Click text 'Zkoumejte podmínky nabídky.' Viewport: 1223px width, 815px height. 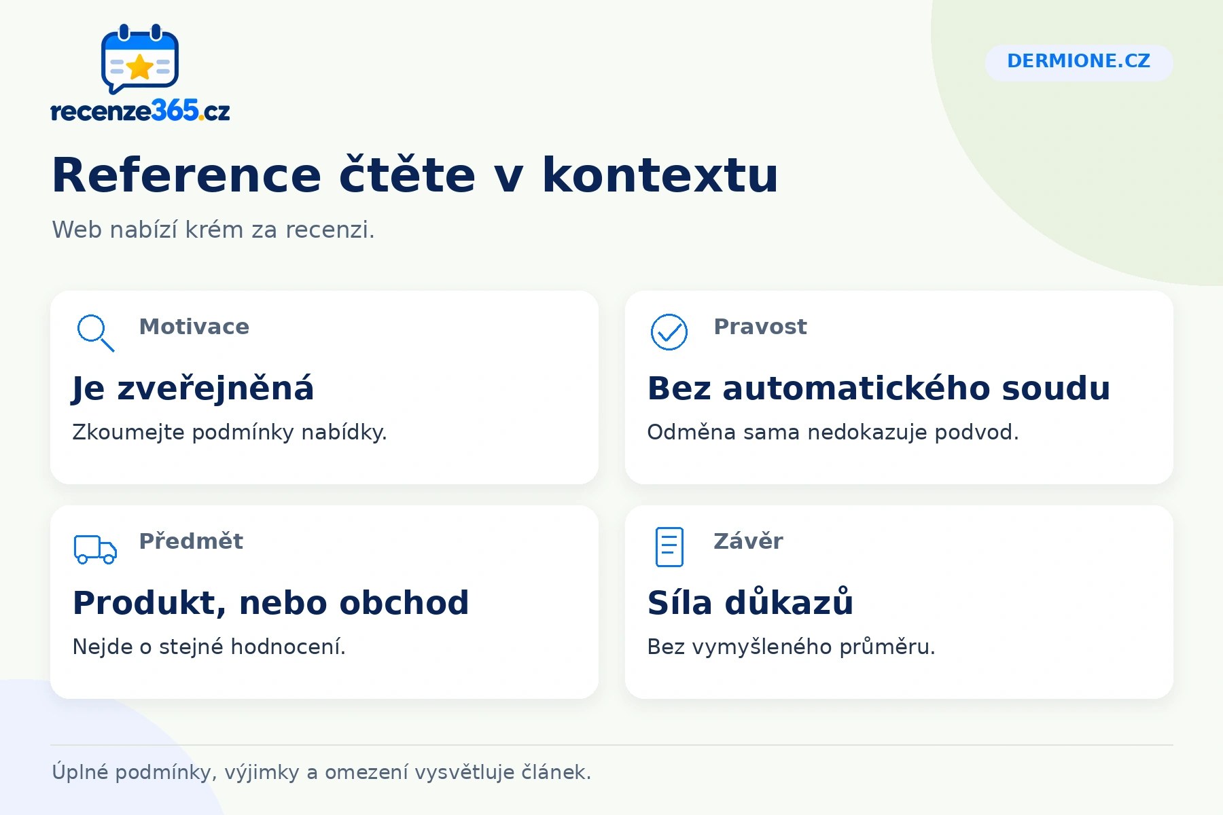coord(230,432)
